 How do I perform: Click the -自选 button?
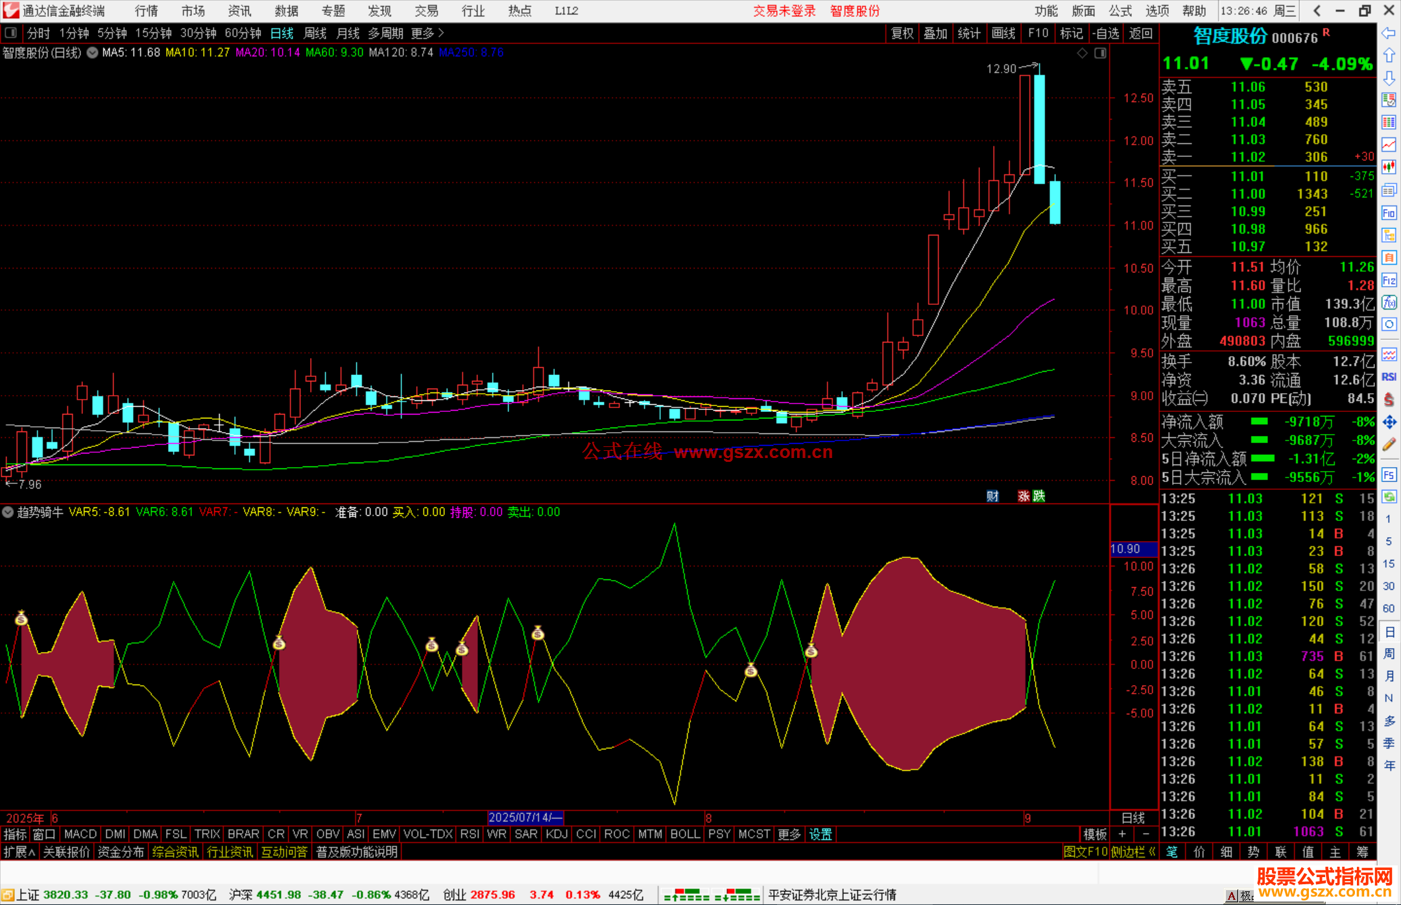pos(1105,33)
